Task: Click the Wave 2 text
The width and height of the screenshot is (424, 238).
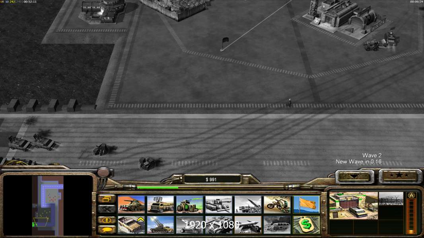Action: (x=372, y=155)
